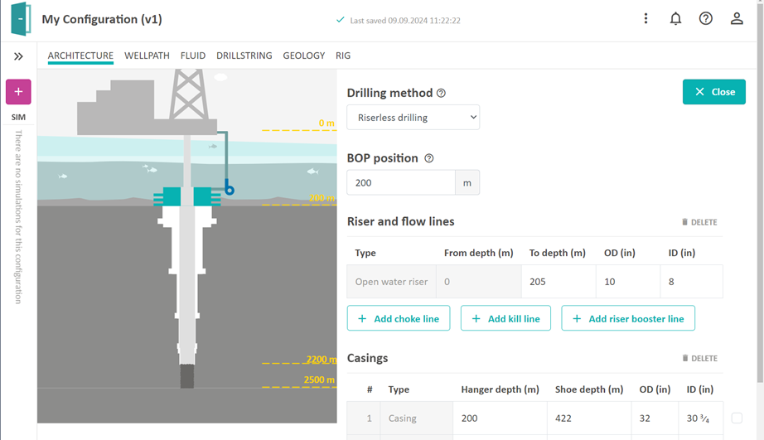
Task: Close the architecture panel with Close button
Action: tap(713, 92)
